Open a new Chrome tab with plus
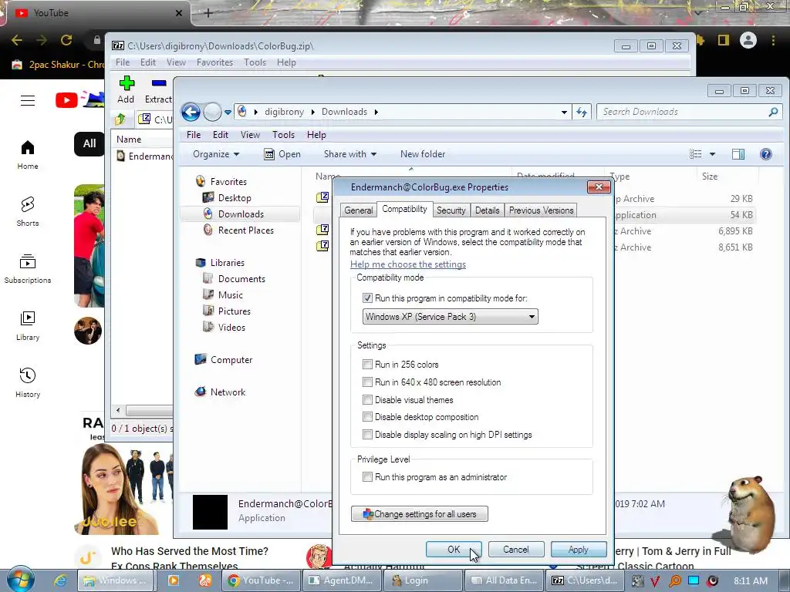This screenshot has height=592, width=790. 208,13
